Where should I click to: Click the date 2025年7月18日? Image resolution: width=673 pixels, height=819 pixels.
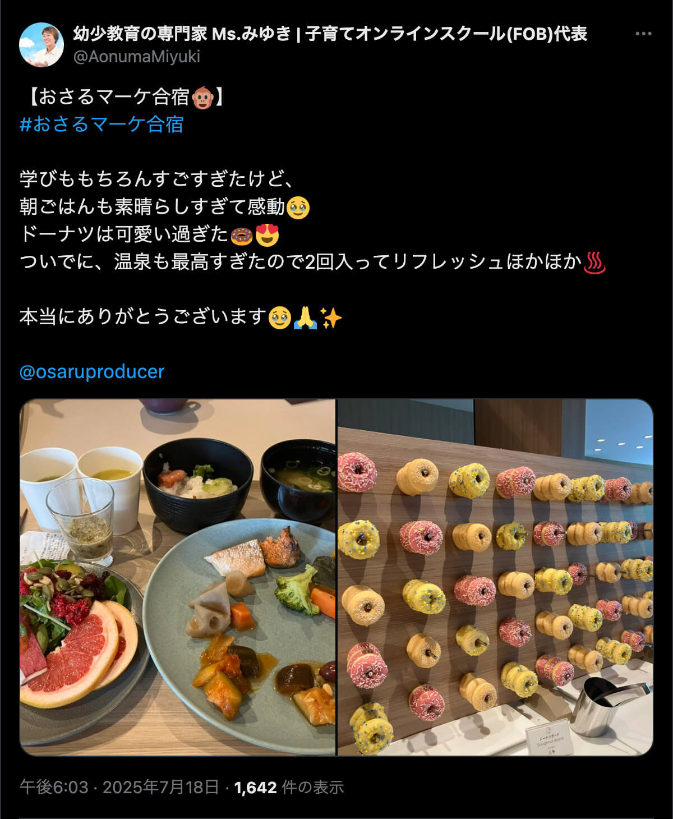coord(160,787)
